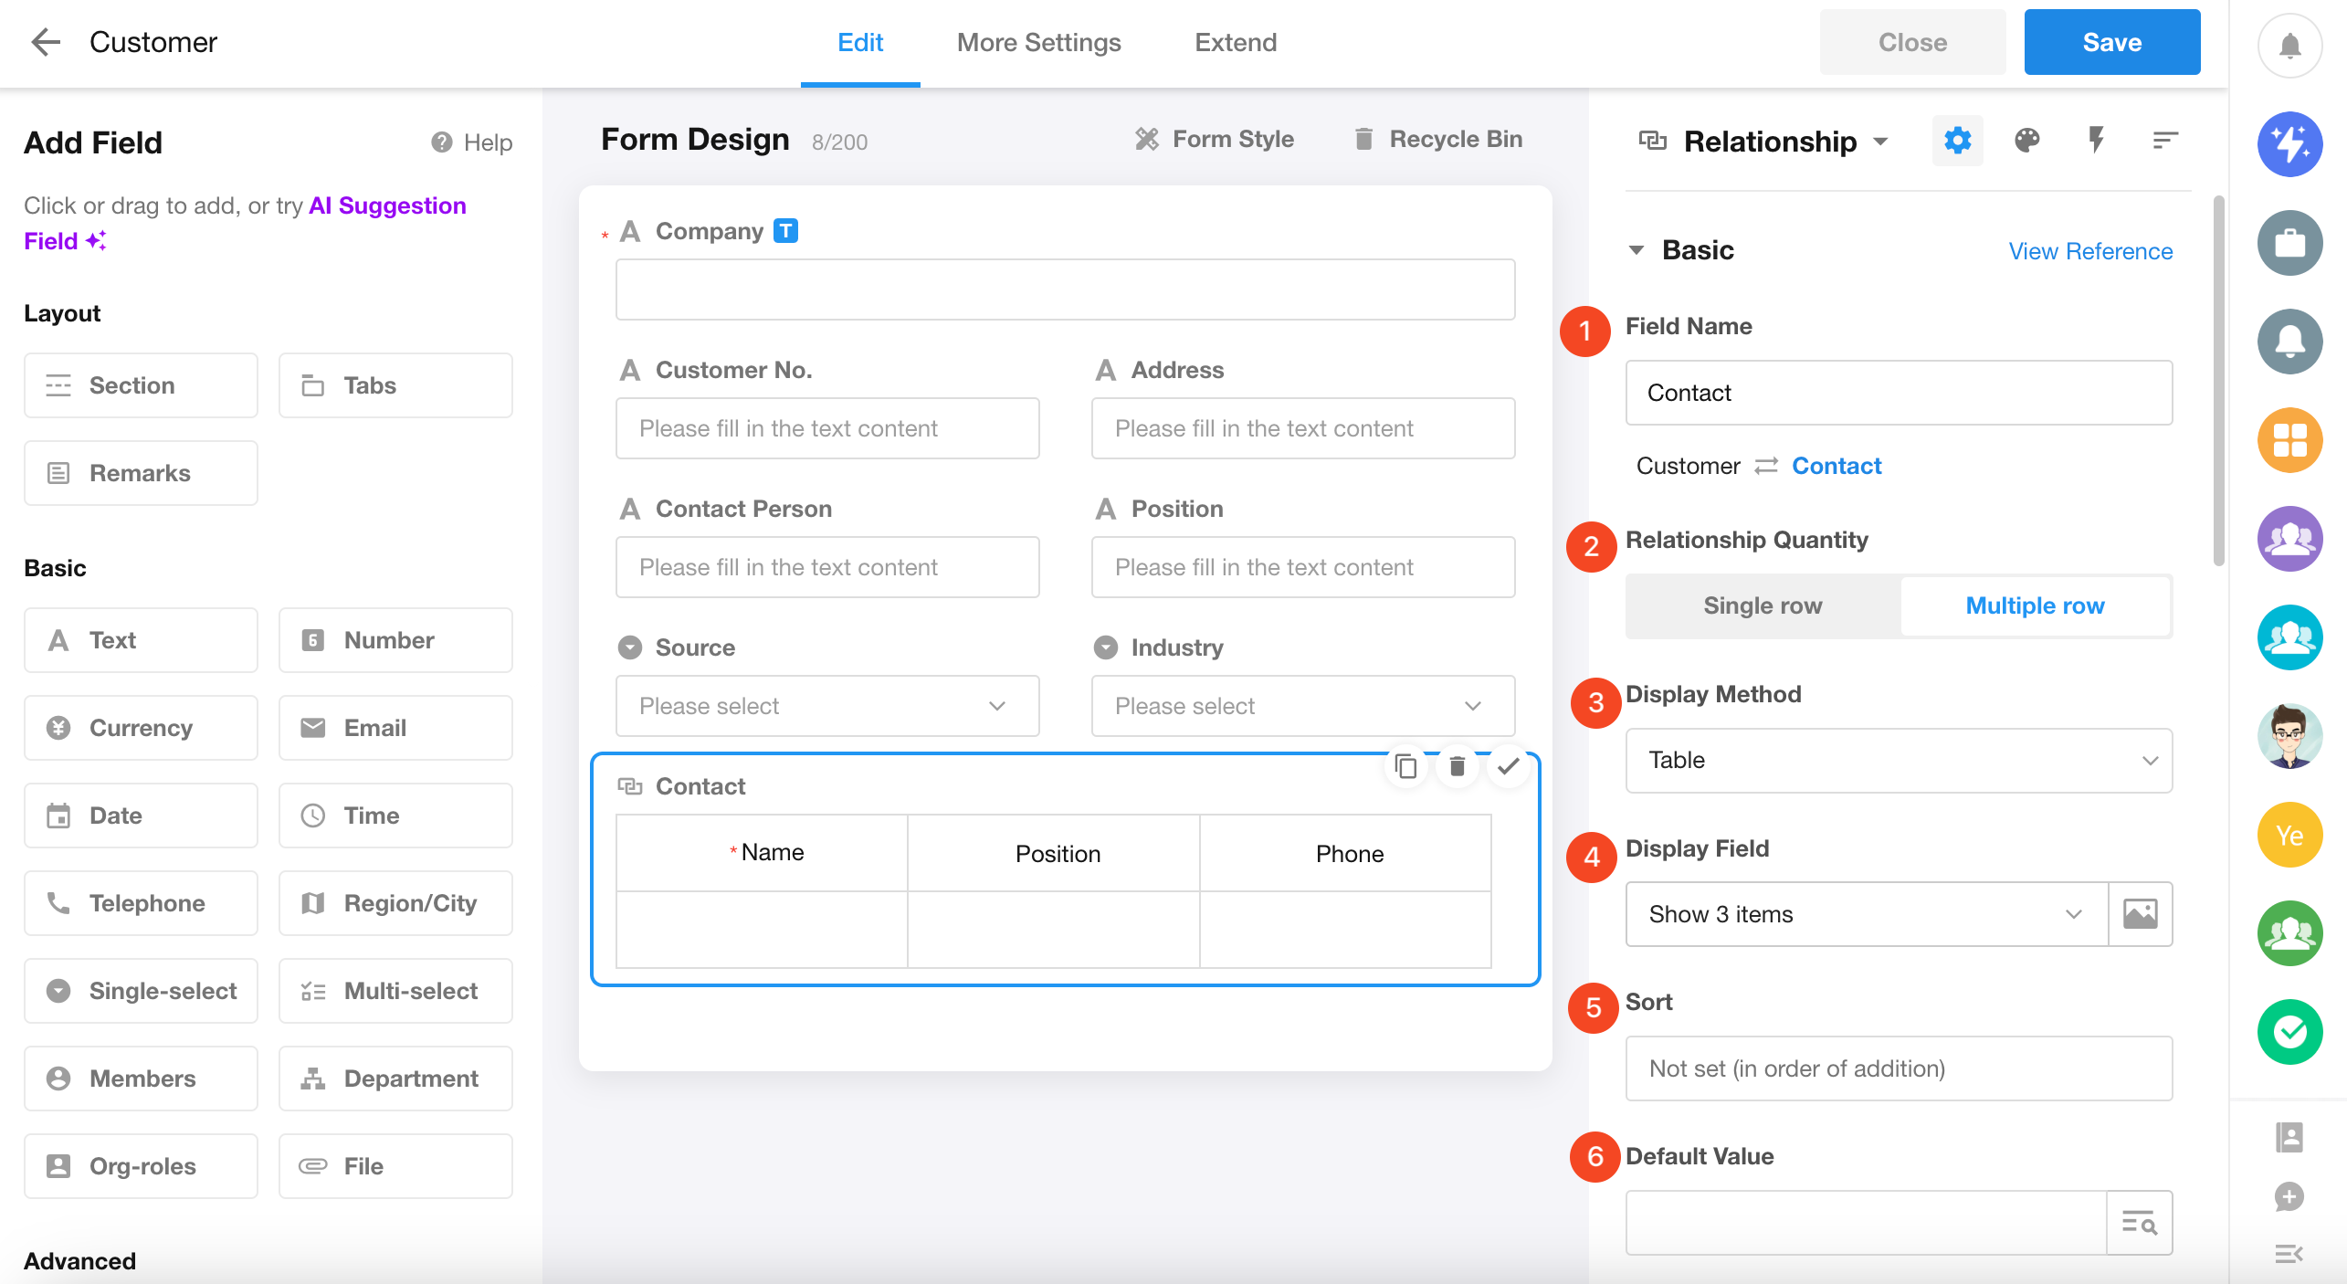The image size is (2347, 1284).
Task: Switch to the More Settings tab
Action: click(x=1038, y=42)
